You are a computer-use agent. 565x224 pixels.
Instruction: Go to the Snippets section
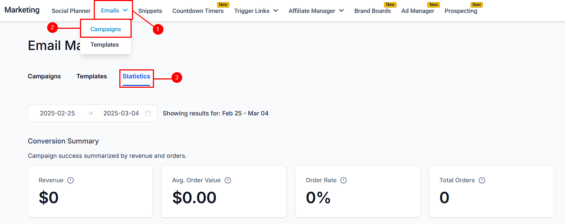pyautogui.click(x=150, y=11)
